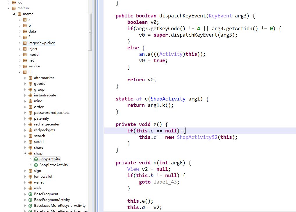Collapse the meitun package node
296x212 pixels.
(x=8, y=8)
